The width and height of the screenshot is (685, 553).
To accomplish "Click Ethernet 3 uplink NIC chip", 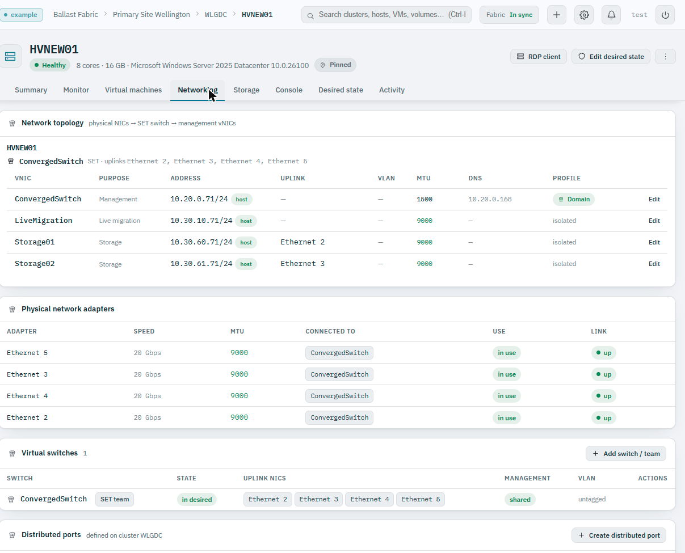I will pos(318,499).
